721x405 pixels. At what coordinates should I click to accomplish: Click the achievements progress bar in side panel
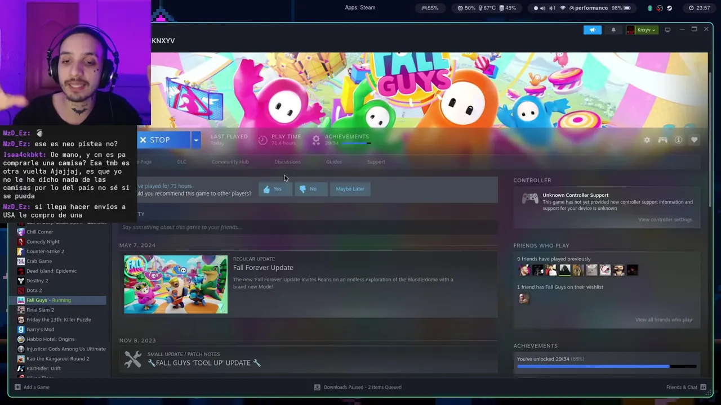pos(607,367)
